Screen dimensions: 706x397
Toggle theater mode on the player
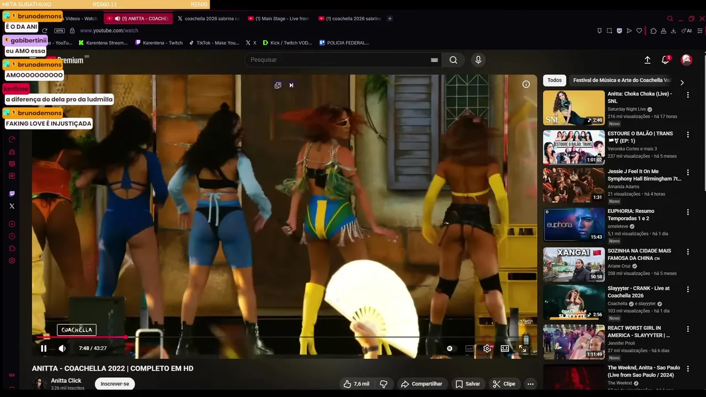(505, 348)
